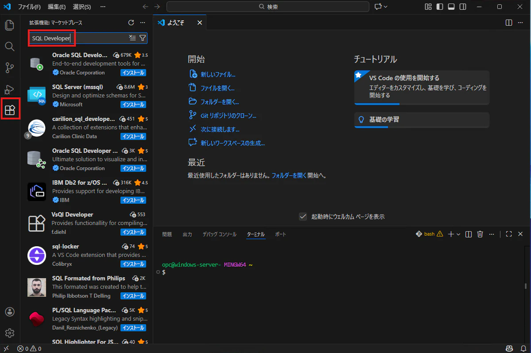Maximize the terminal panel size
Viewport: 531px width, 353px height.
click(509, 234)
